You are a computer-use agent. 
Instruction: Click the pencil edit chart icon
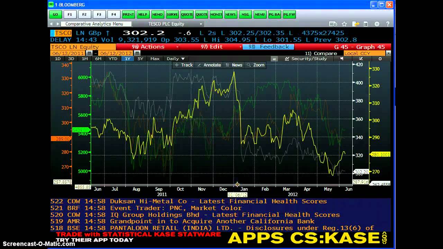(361, 59)
